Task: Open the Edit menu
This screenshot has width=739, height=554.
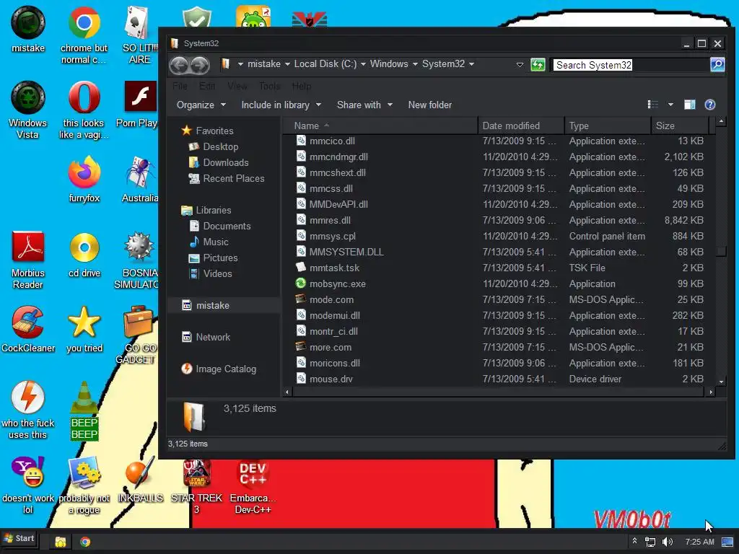Action: [x=207, y=87]
